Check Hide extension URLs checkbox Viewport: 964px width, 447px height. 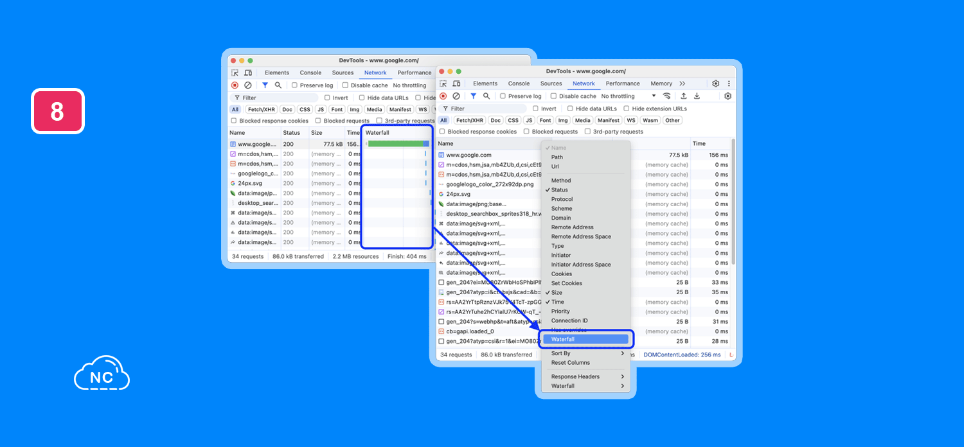(x=627, y=109)
